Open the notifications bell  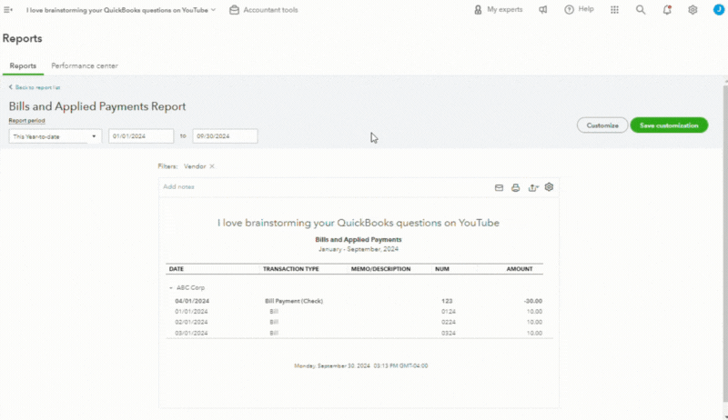(x=667, y=10)
